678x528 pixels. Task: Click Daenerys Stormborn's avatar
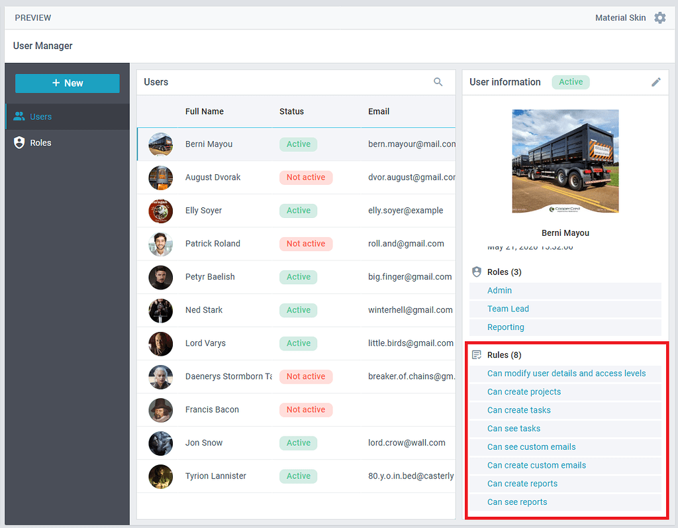(x=160, y=377)
